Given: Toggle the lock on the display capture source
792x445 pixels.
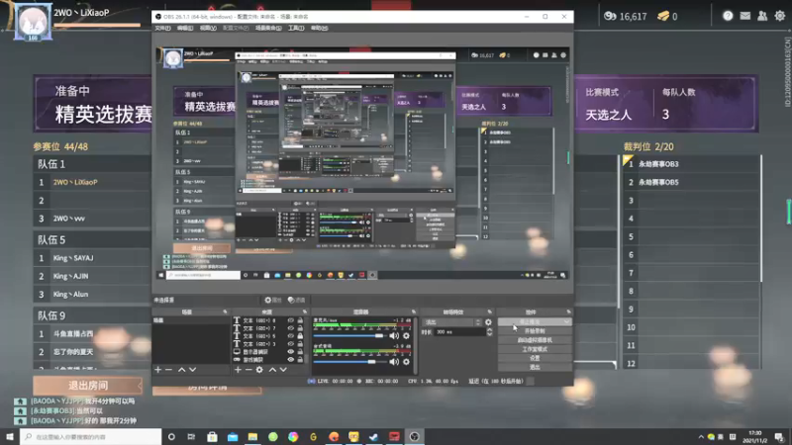Looking at the screenshot, I should (300, 352).
